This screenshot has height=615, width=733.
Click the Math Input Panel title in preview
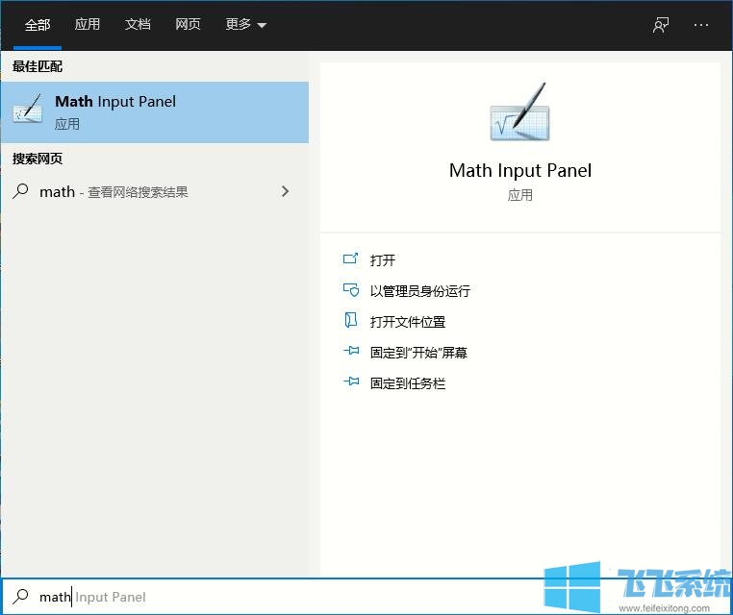pos(520,170)
